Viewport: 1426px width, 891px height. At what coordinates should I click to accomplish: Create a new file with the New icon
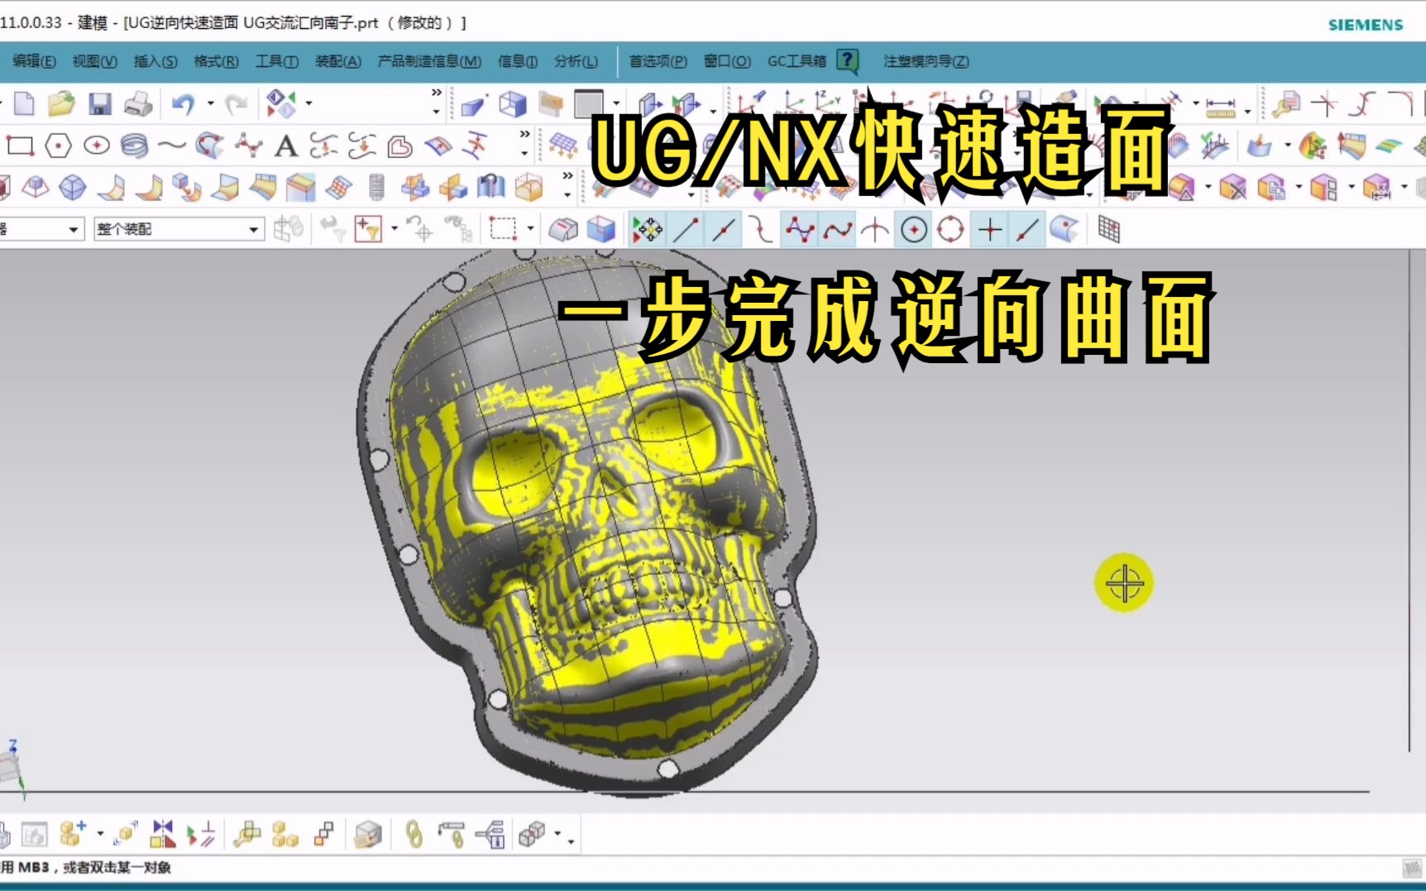coord(24,103)
